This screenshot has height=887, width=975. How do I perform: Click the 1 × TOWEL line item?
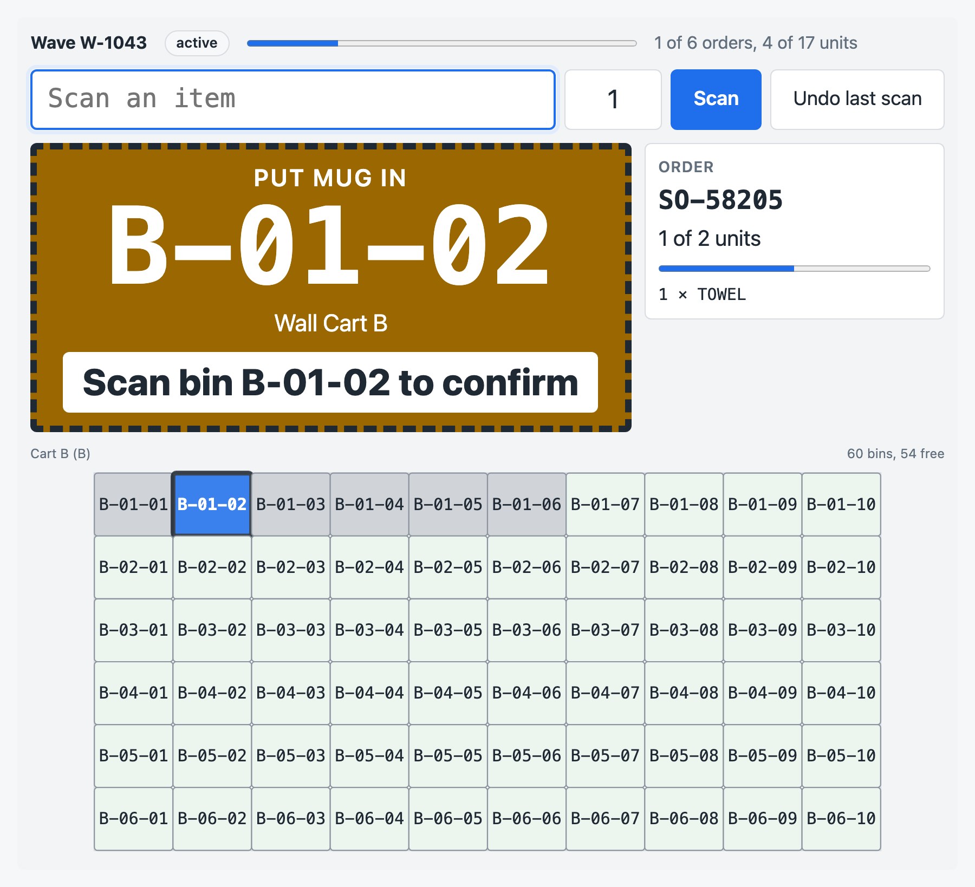coord(702,295)
